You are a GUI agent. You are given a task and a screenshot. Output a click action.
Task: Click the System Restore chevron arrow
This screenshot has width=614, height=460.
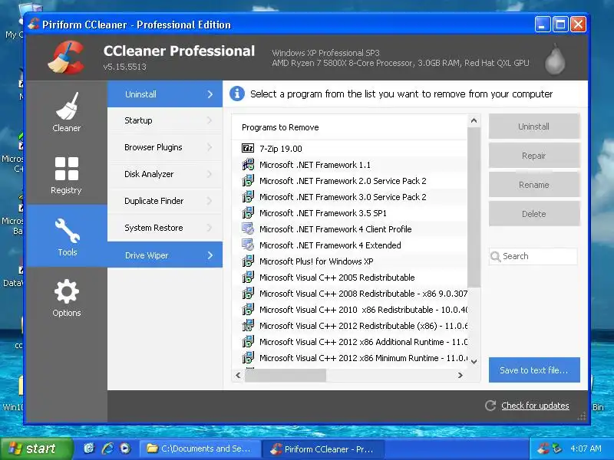coord(210,228)
